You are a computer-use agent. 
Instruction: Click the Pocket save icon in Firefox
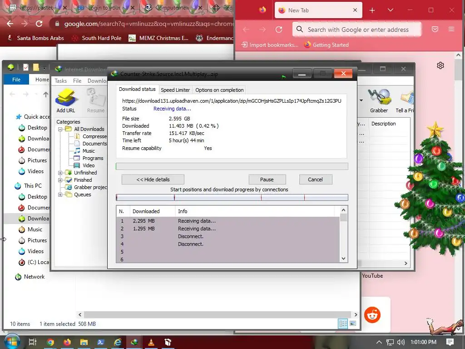point(435,29)
